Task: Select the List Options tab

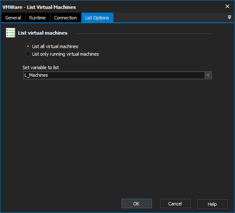Action: (x=97, y=18)
